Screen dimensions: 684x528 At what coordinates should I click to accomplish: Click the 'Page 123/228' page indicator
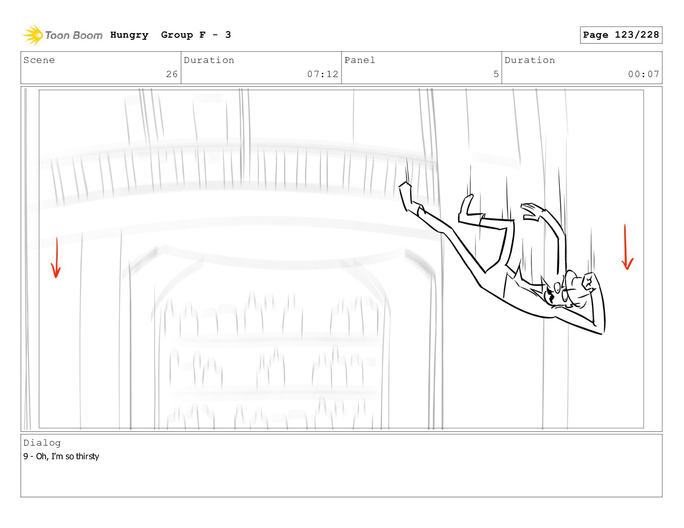621,35
